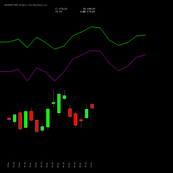Select the high value H: 190.35

[89, 9]
